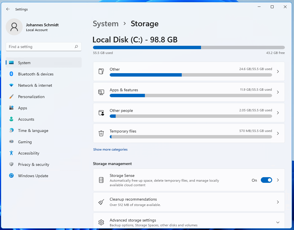Click the Personalization paintbrush icon
Image resolution: width=294 pixels, height=230 pixels.
pyautogui.click(x=11, y=97)
